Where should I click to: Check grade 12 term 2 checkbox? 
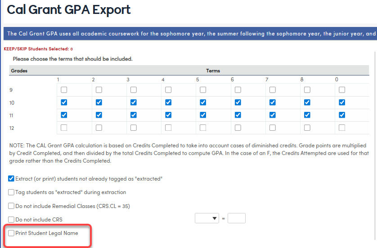pos(99,128)
